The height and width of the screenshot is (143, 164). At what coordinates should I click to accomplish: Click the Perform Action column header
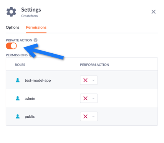tap(94, 65)
